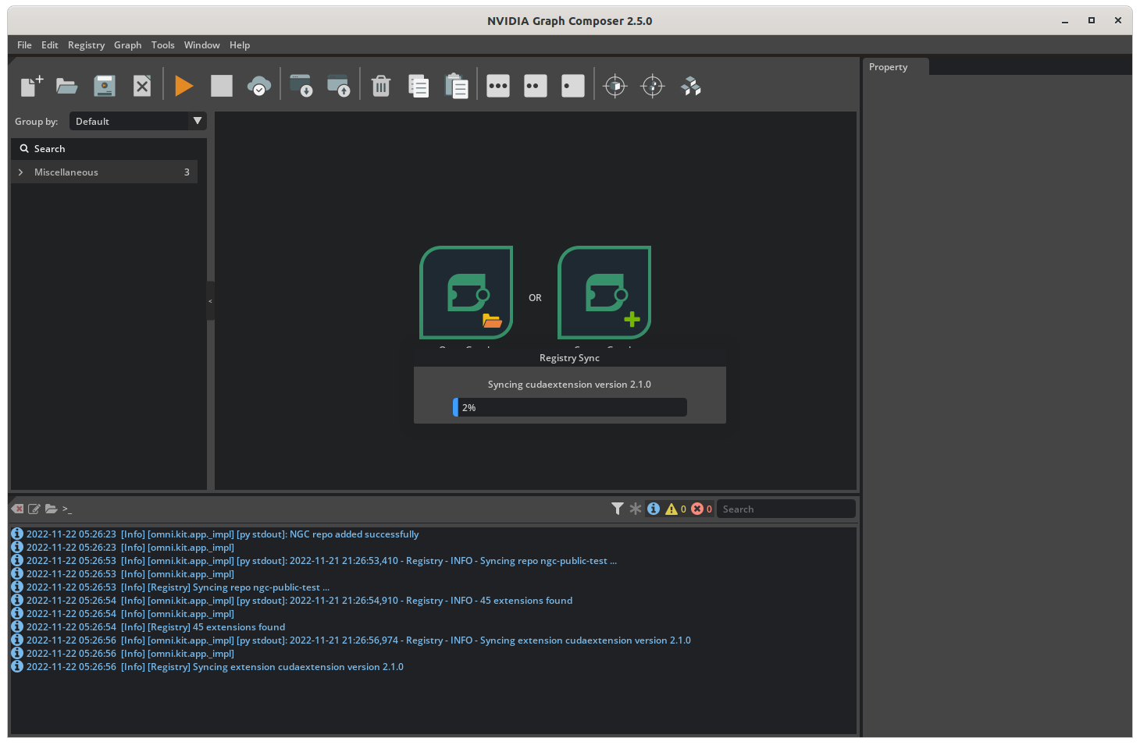Screen dimensions: 1140x745
Task: Click the Registry Sync dialog title
Action: pyautogui.click(x=569, y=358)
